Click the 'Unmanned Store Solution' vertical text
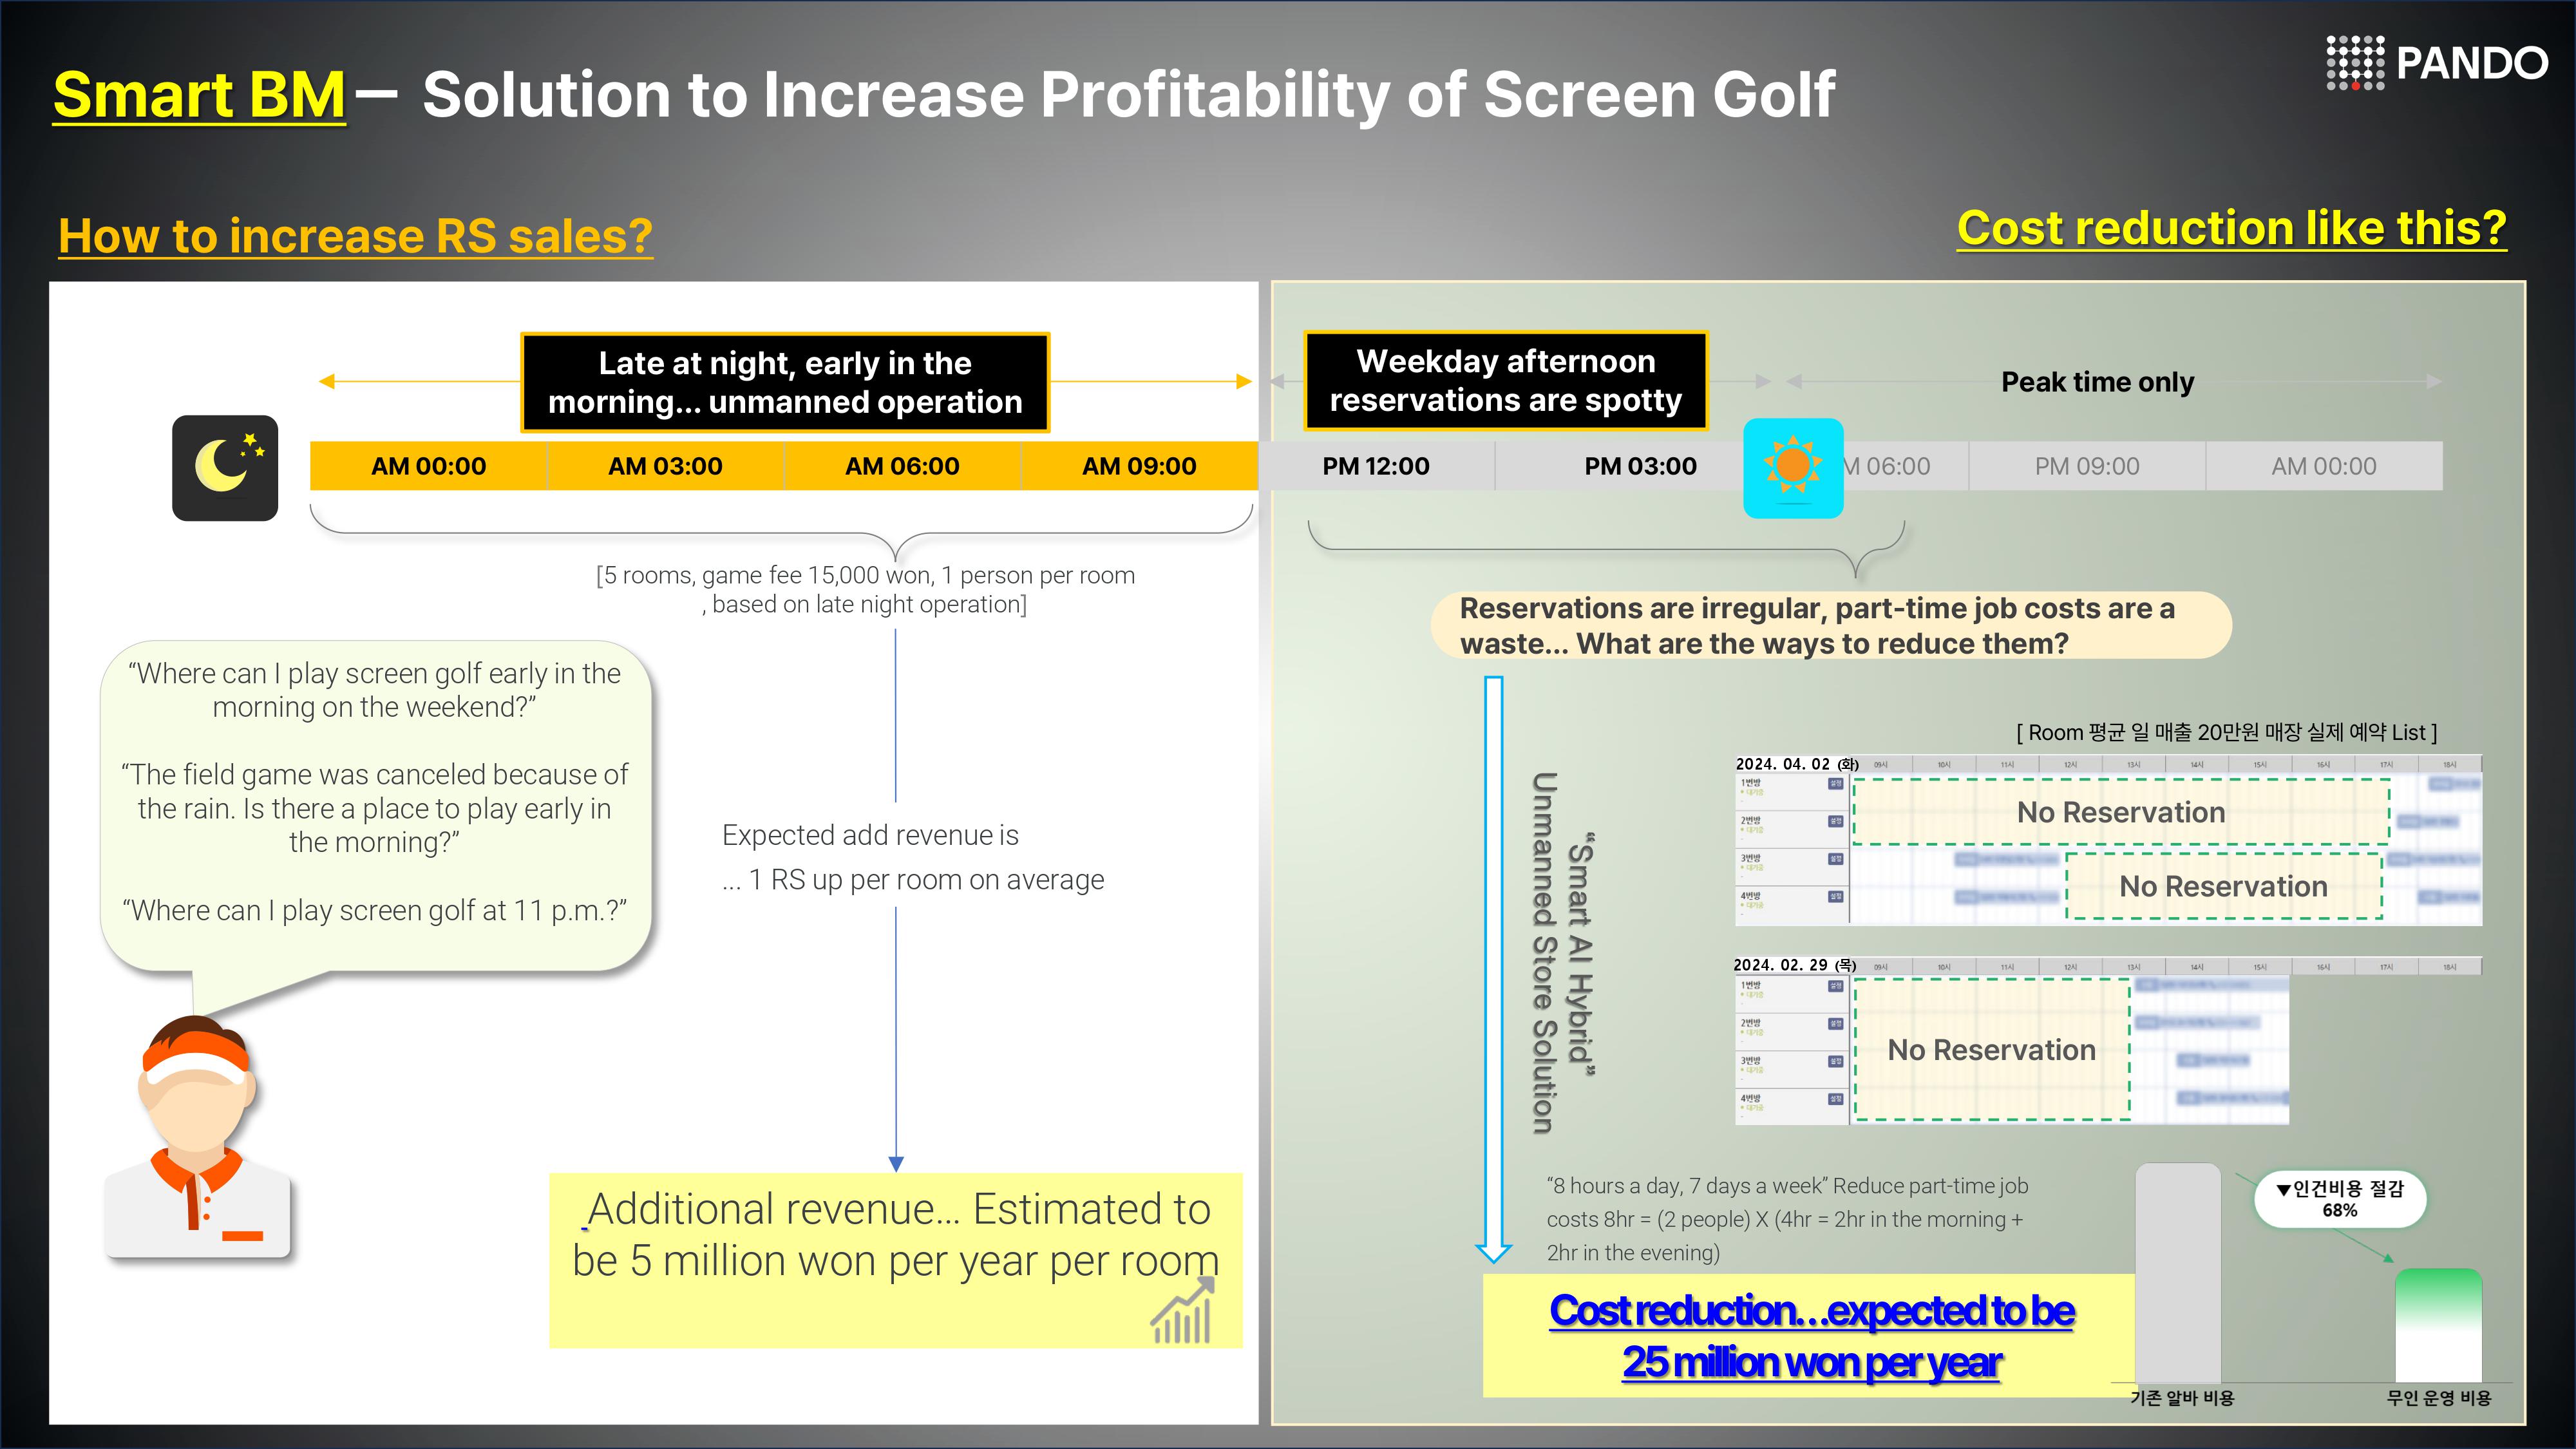Image resolution: width=2576 pixels, height=1449 pixels. click(1544, 953)
